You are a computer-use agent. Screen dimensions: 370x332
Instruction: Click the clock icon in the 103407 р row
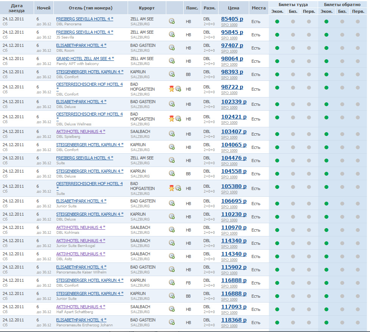pos(172,134)
